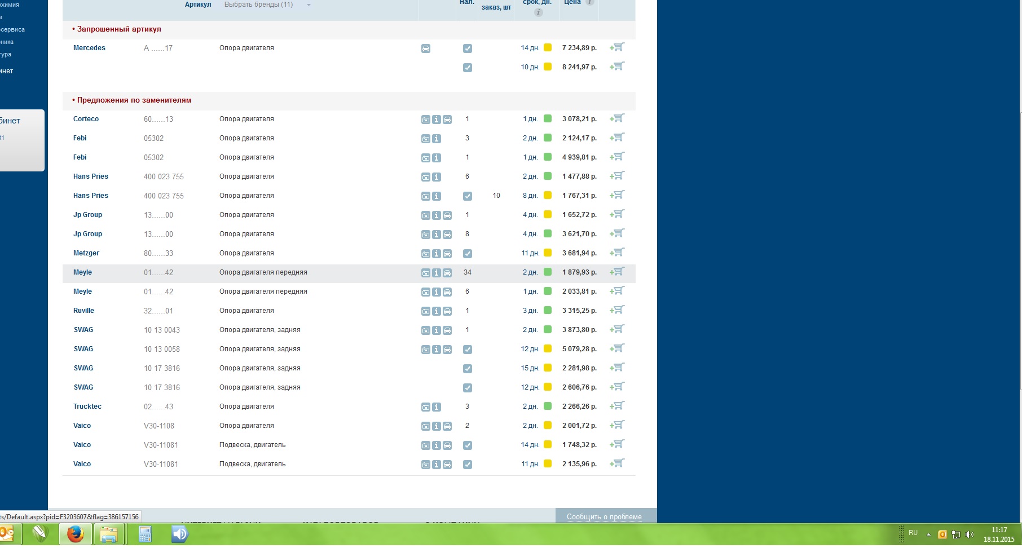
Task: Open photo icon for Hans Pries 1 477,88 р. row
Action: (x=426, y=177)
